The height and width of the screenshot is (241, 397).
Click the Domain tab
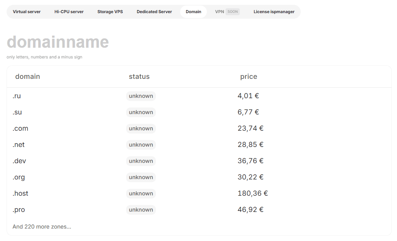pos(193,12)
